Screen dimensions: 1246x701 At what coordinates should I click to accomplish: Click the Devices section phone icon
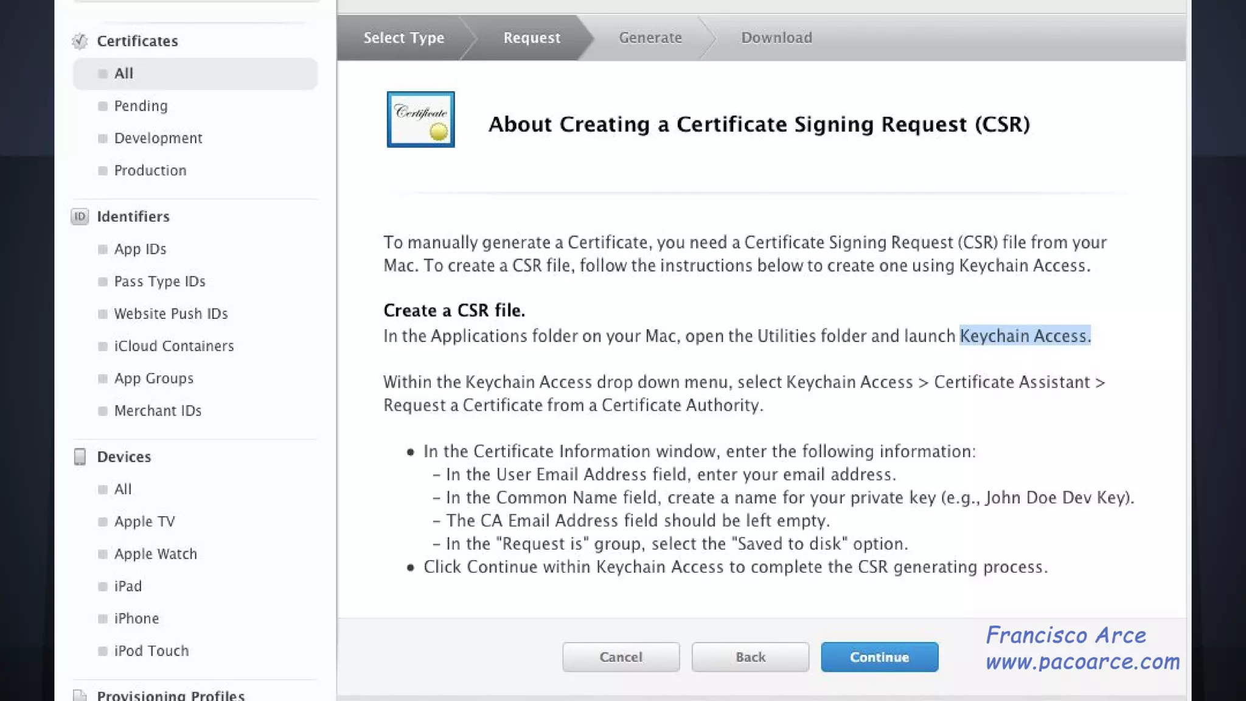(x=80, y=456)
